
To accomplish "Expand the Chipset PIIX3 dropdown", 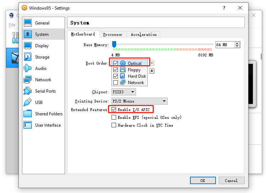I will (x=124, y=92).
